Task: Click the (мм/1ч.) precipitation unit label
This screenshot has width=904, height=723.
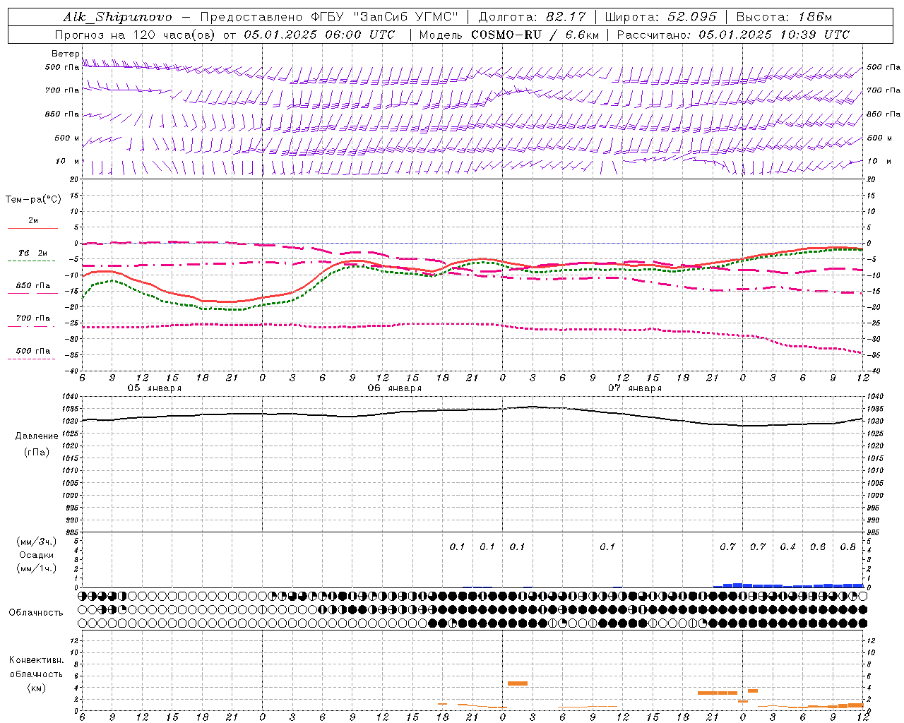Action: [x=37, y=568]
